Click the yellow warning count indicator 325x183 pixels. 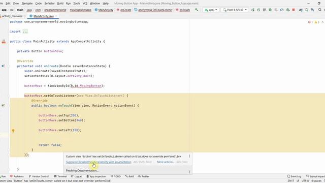(x=317, y=22)
